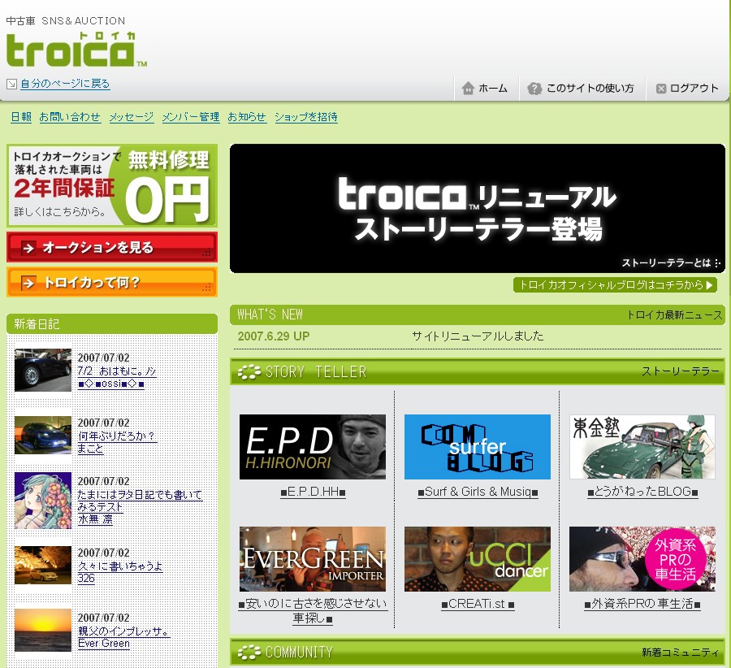Click the troica リニューアル black banner
Viewport: 731px width, 668px height.
coord(478,209)
